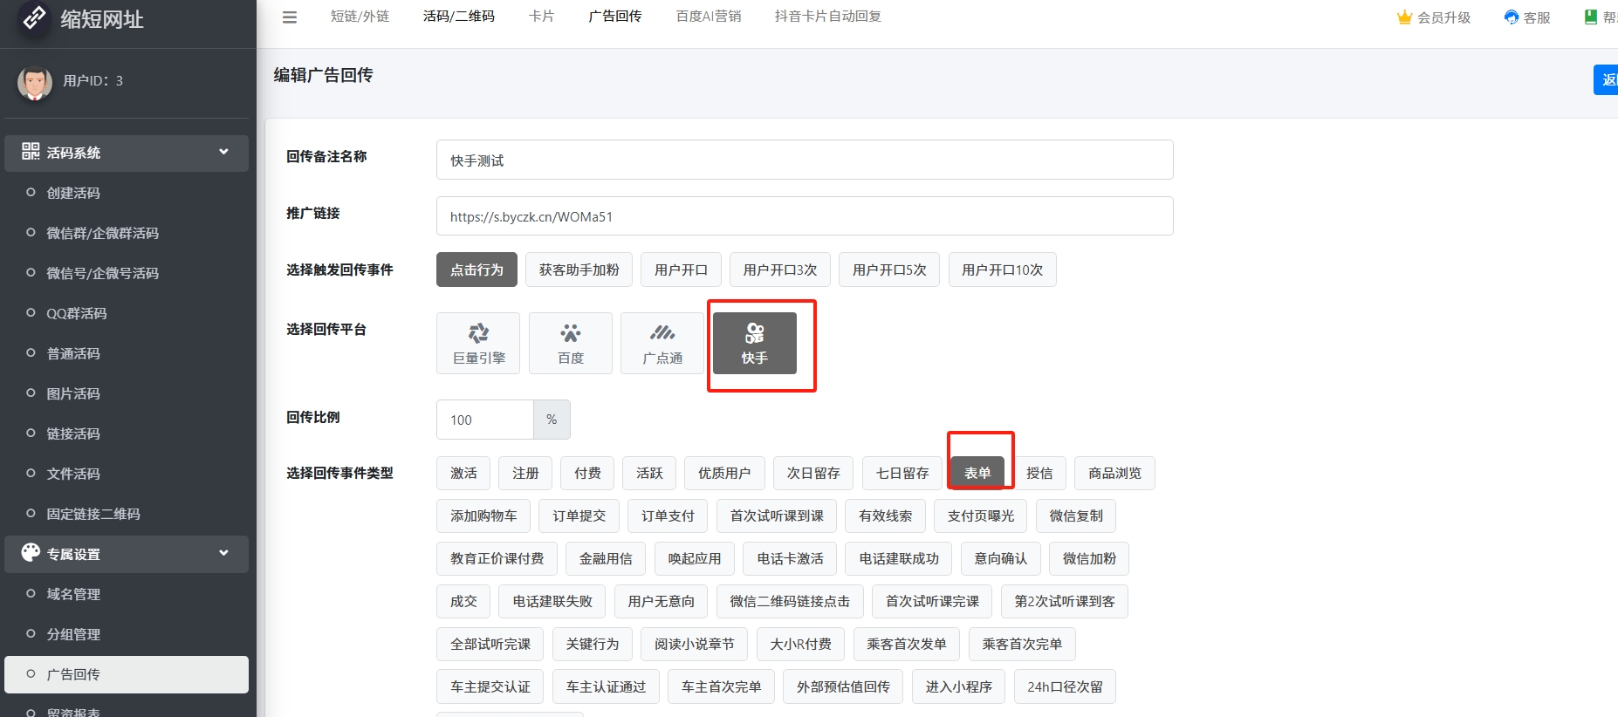The image size is (1618, 717).
Task: Switch to the 活码/二维码 top tab
Action: (458, 17)
